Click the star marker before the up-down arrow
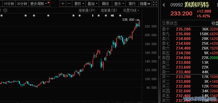The width and height of the screenshot is (218, 103). click(79, 16)
